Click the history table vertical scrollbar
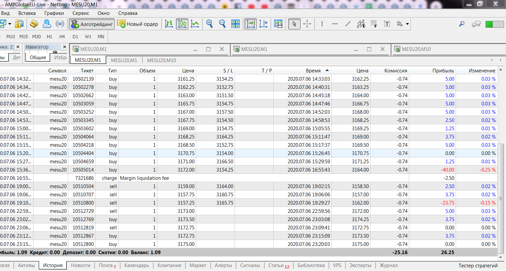This screenshot has width=506, height=271. tap(501, 198)
